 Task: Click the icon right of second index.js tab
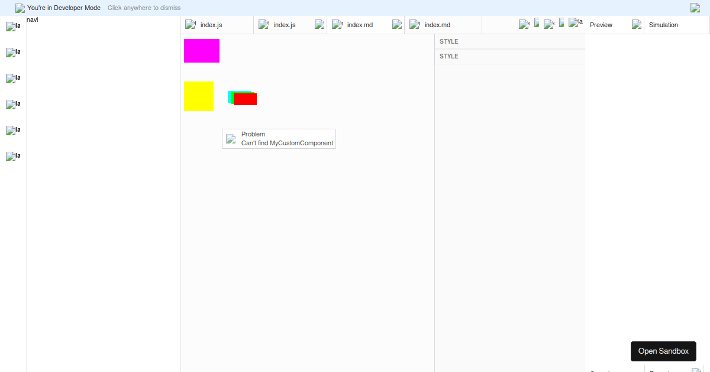(x=319, y=25)
